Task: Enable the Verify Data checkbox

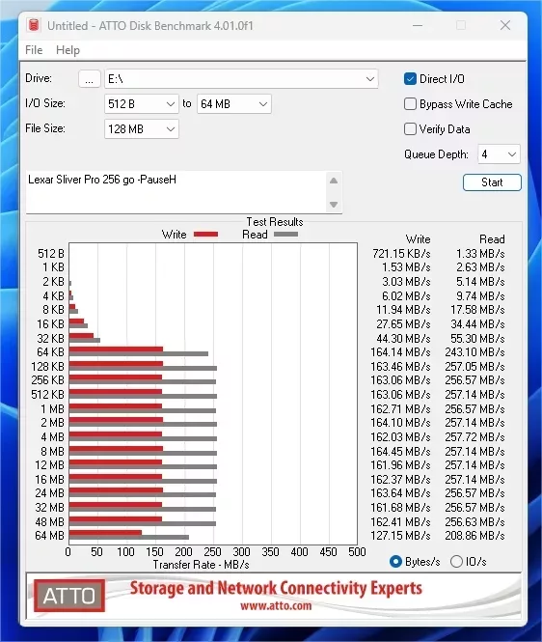Action: [410, 129]
